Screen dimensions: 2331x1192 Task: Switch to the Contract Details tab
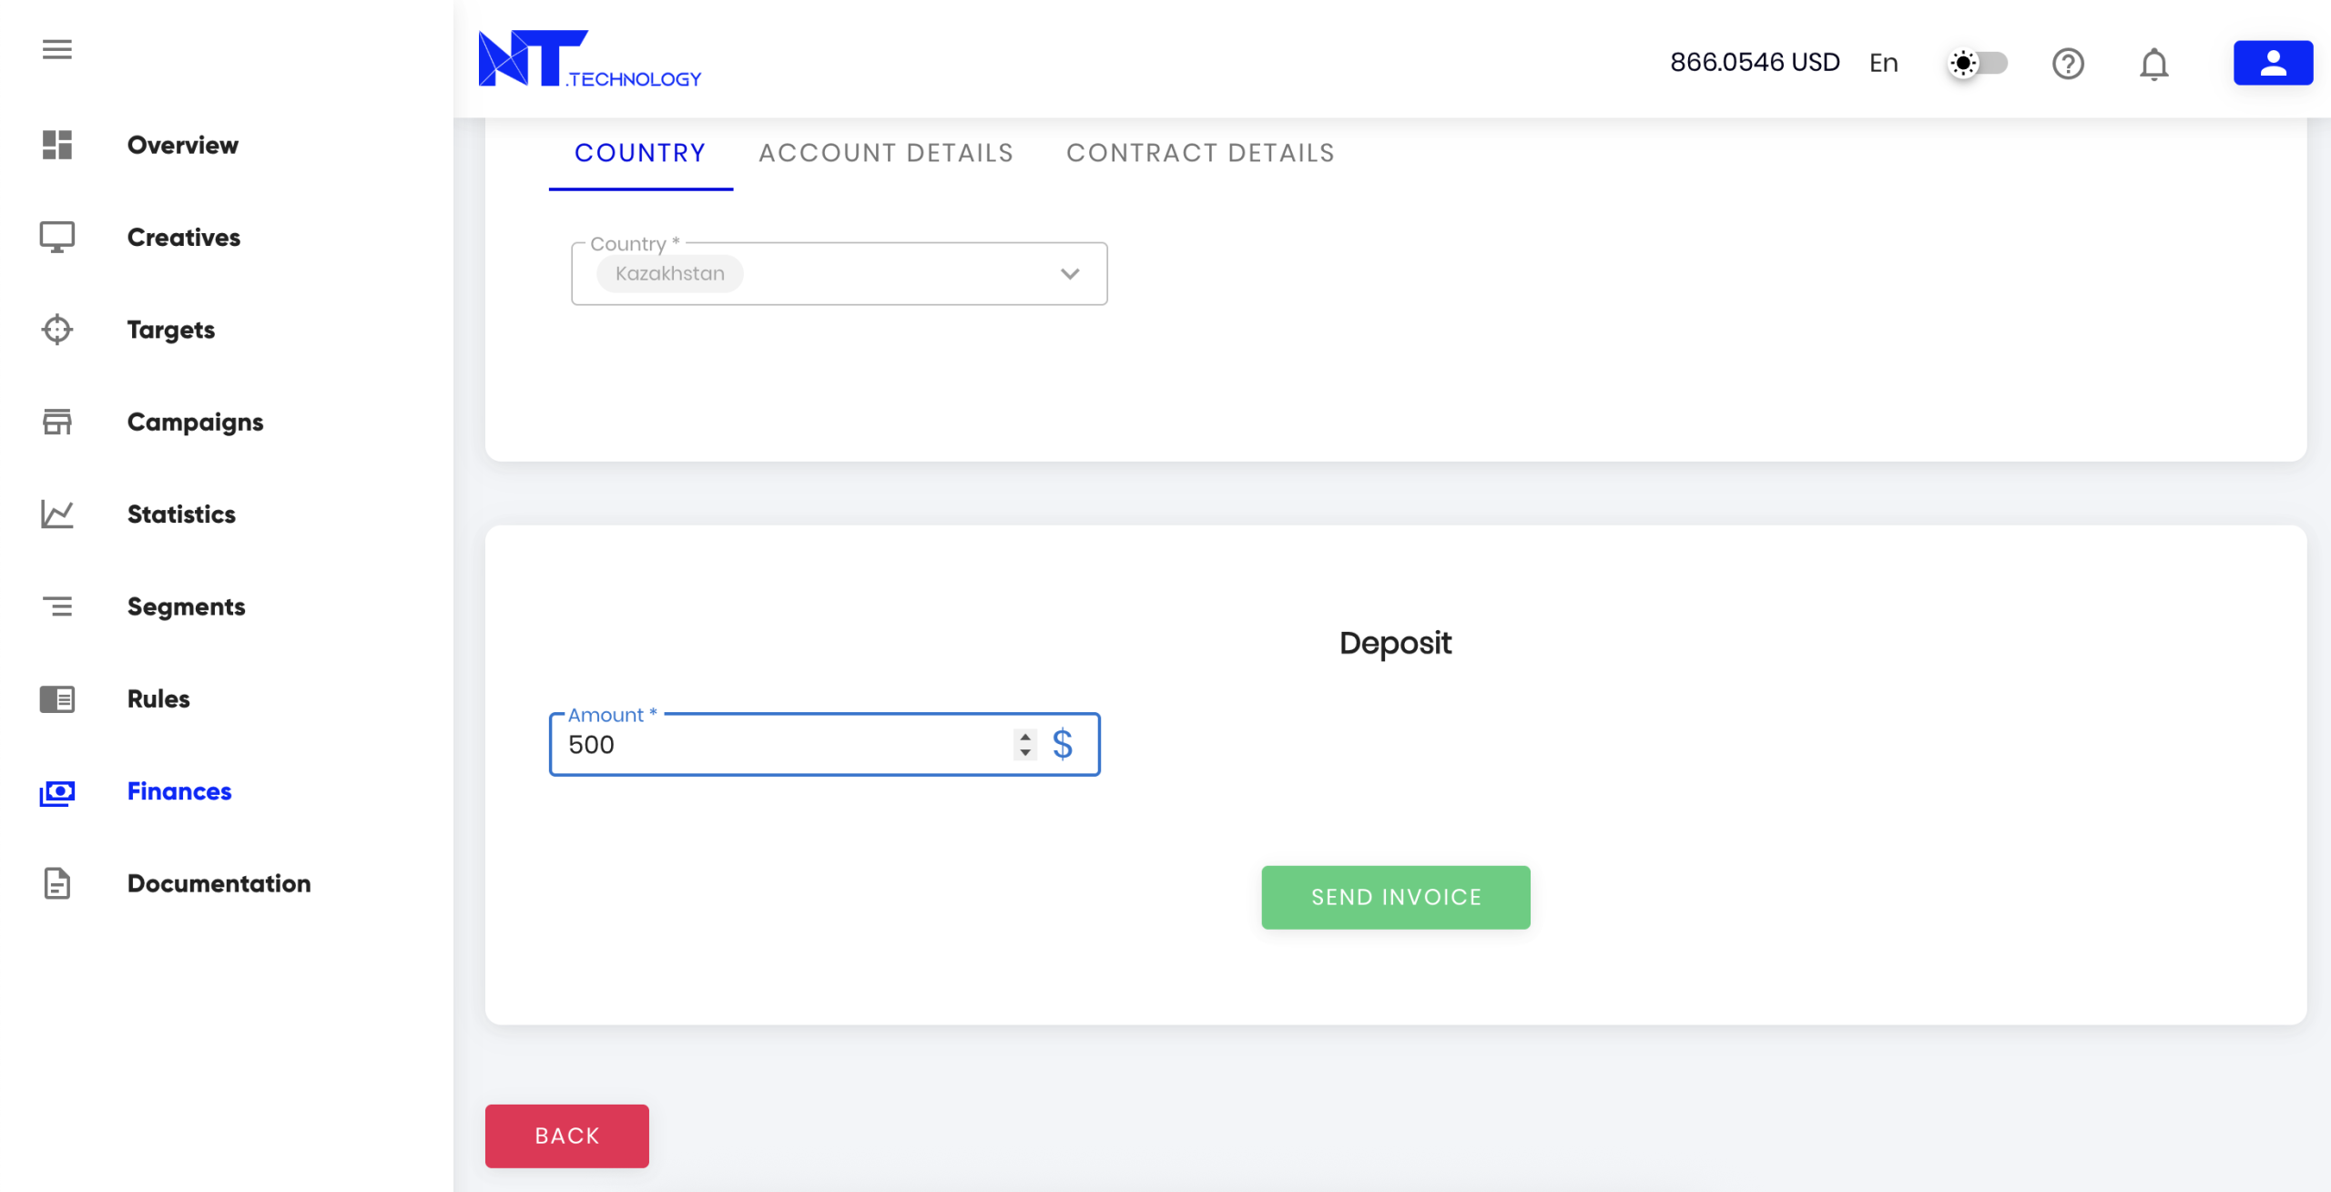pyautogui.click(x=1200, y=153)
